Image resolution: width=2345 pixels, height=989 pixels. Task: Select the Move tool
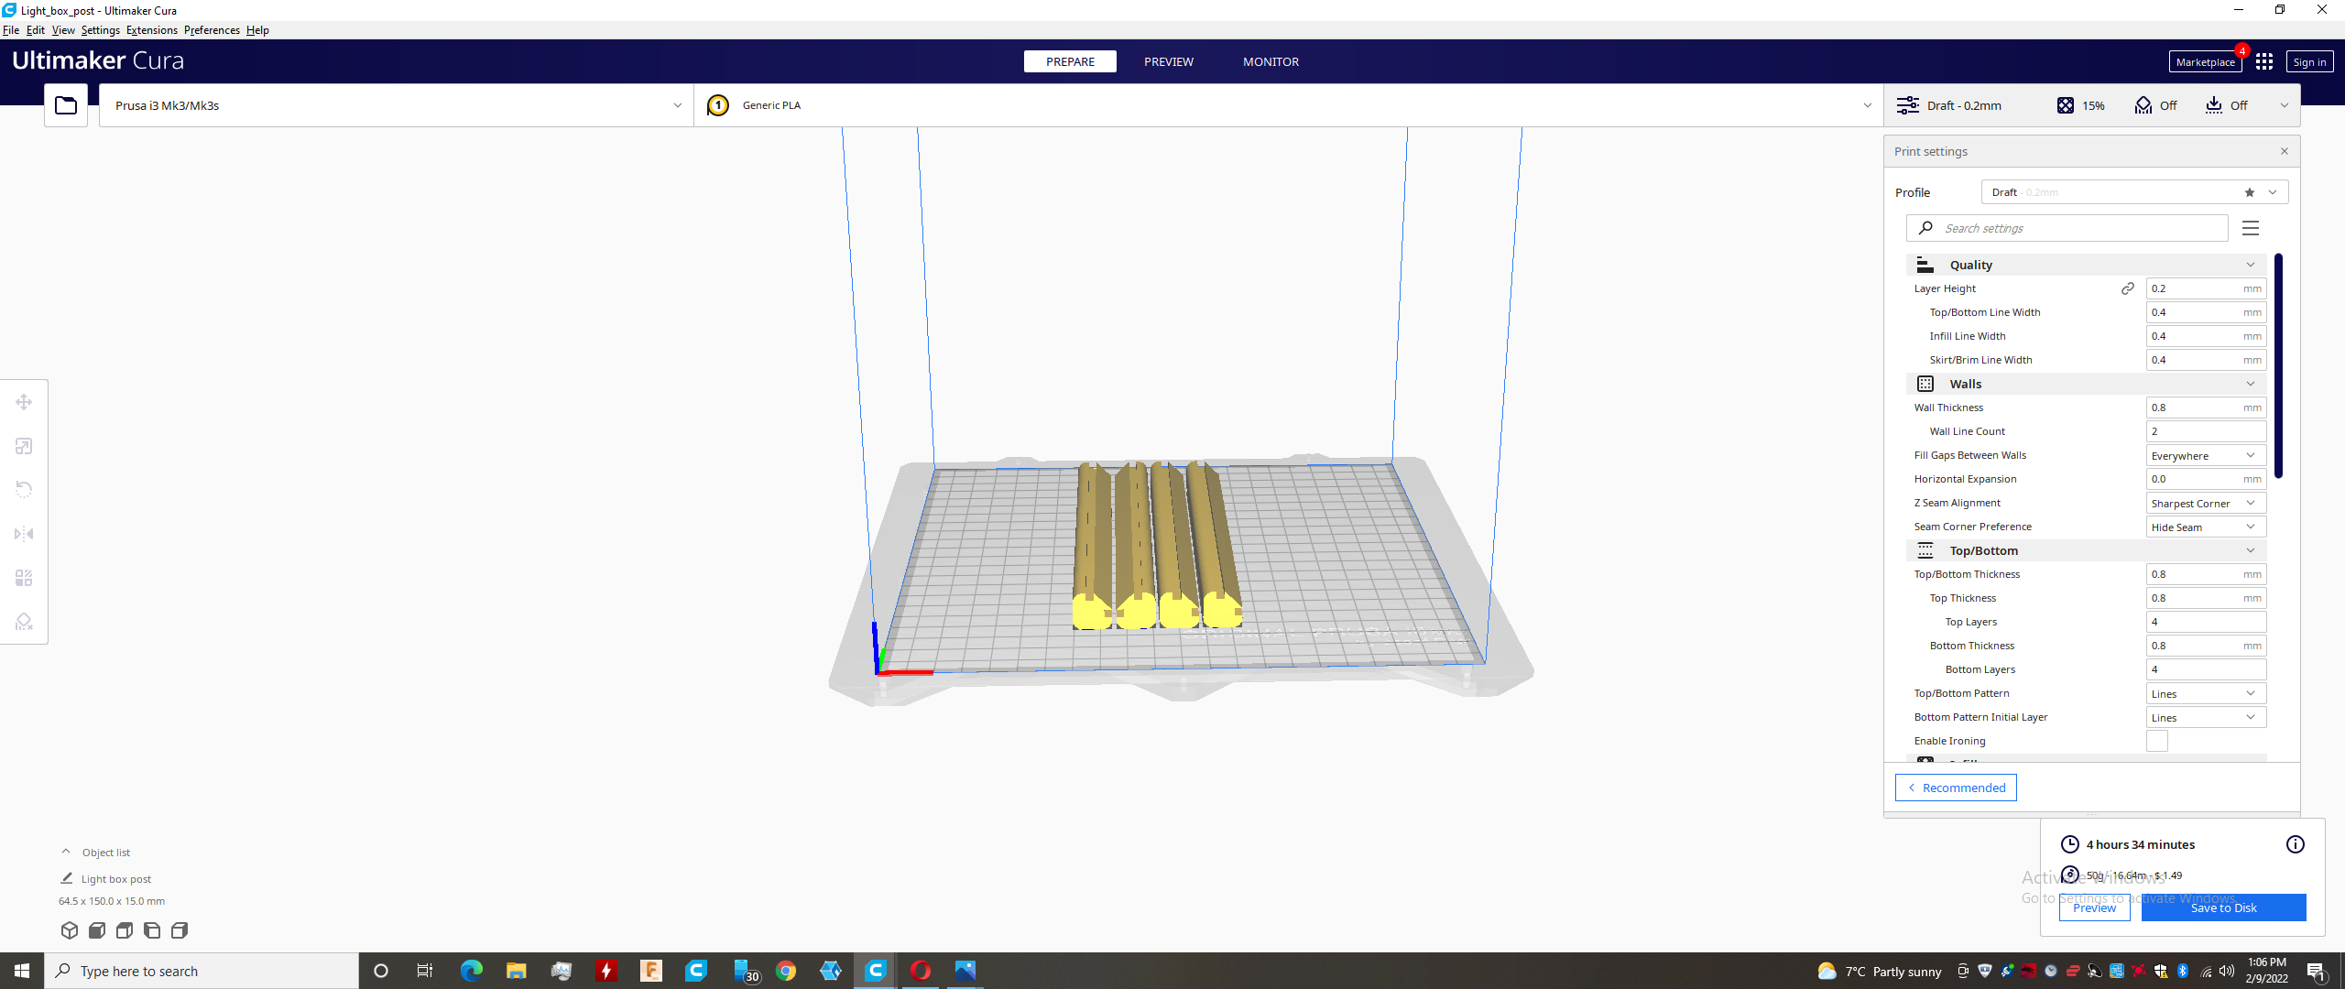click(x=23, y=401)
